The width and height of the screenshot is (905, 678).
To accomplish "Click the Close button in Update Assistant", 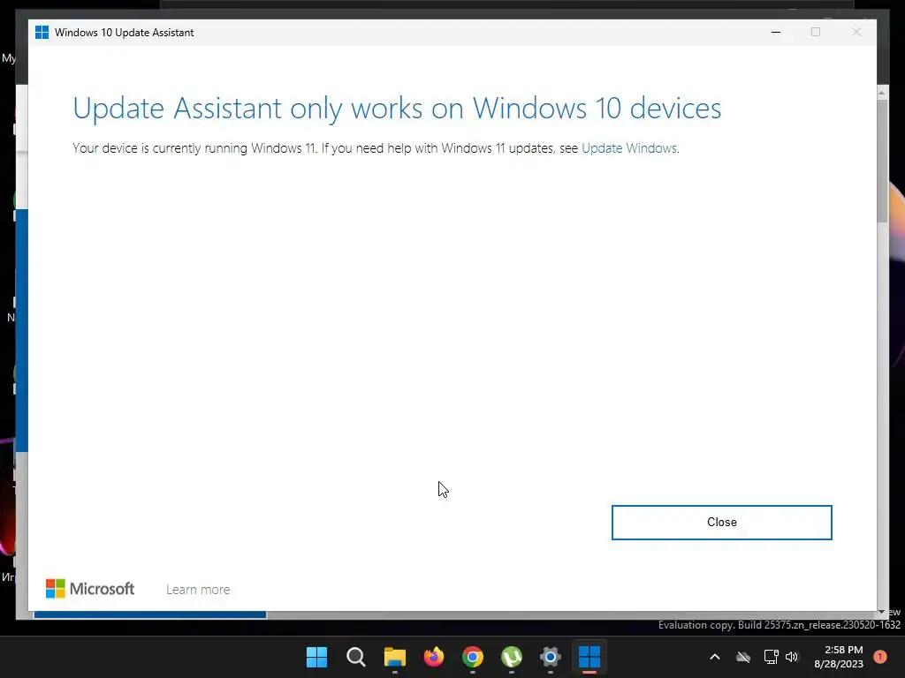I will click(721, 523).
